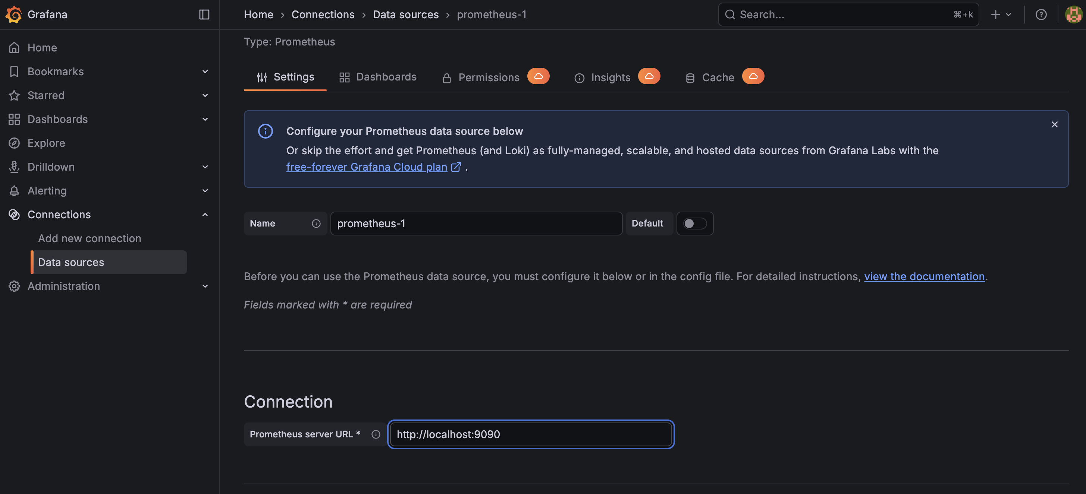The image size is (1086, 494).
Task: Click the Permissions lock icon on tab
Action: [447, 78]
